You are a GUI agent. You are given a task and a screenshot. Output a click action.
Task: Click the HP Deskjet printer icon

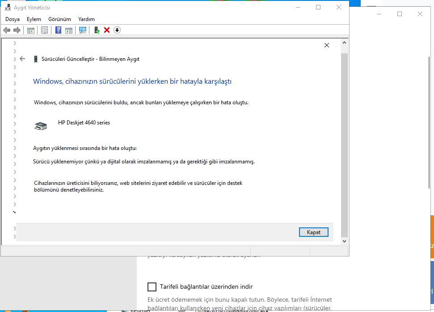click(41, 126)
